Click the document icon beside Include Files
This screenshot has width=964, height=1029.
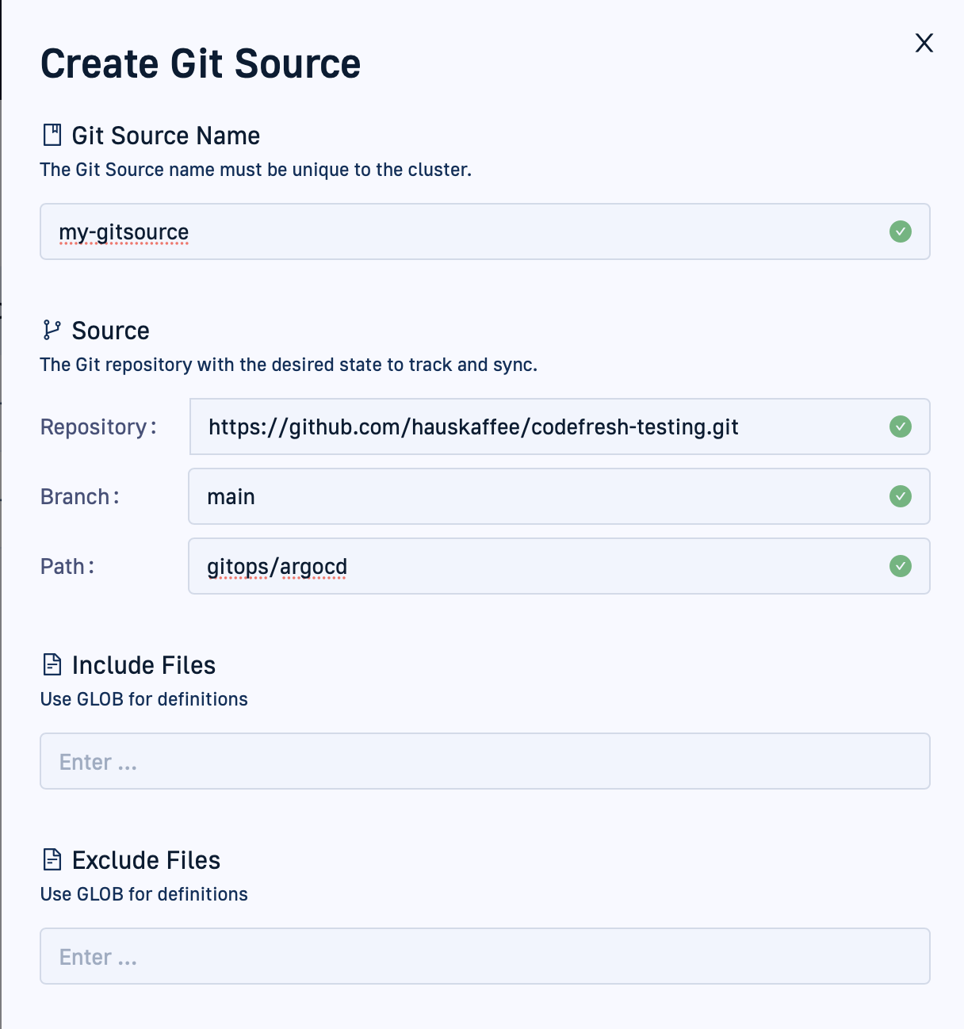click(52, 665)
